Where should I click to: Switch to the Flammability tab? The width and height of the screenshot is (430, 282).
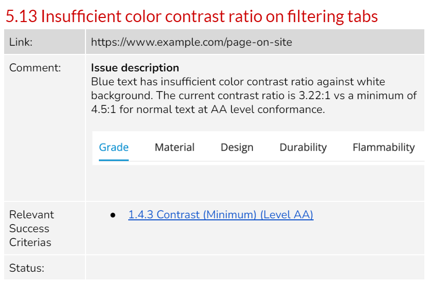coord(383,148)
